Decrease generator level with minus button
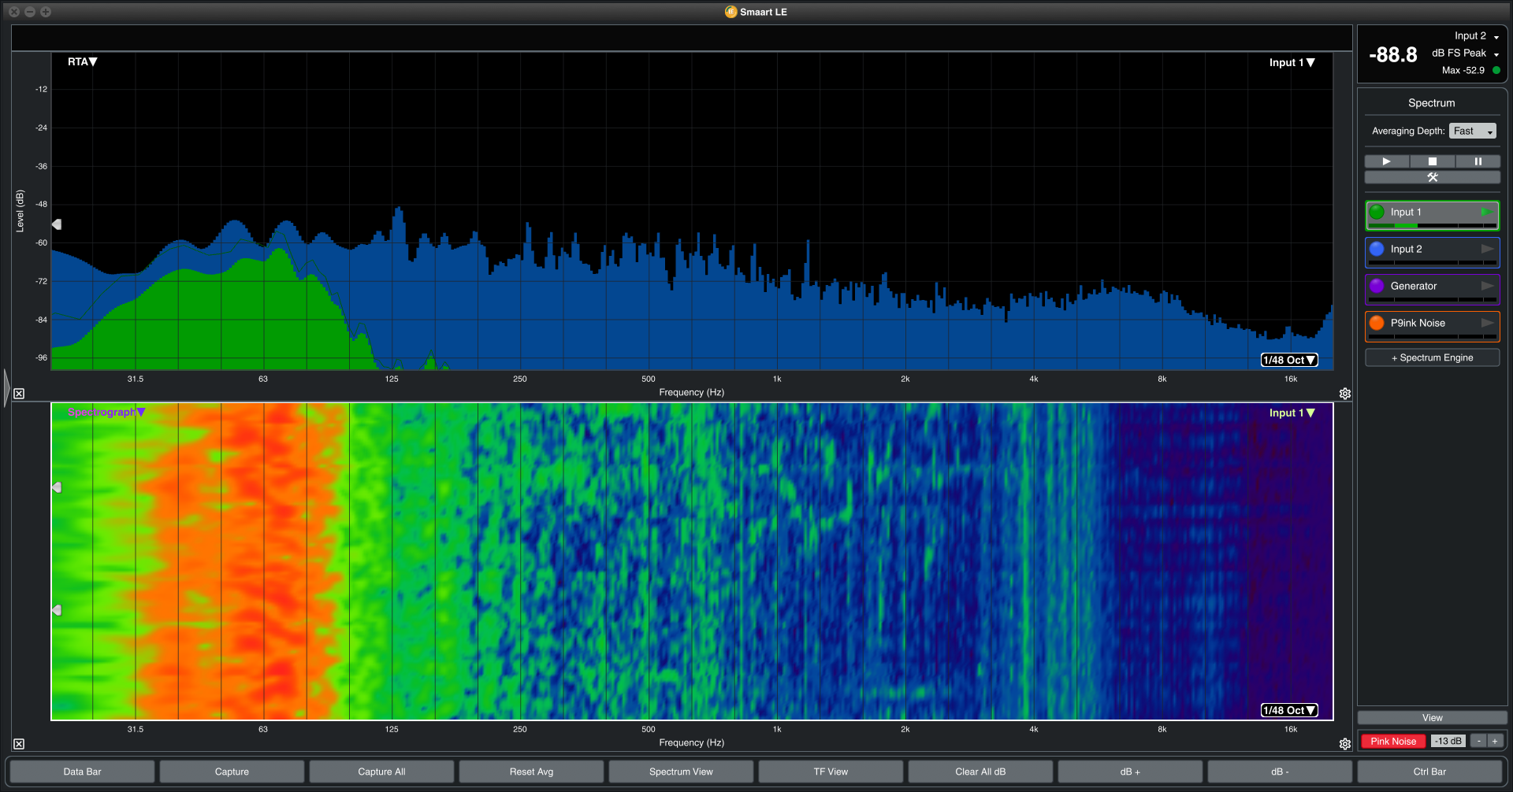Image resolution: width=1513 pixels, height=792 pixels. pos(1479,741)
